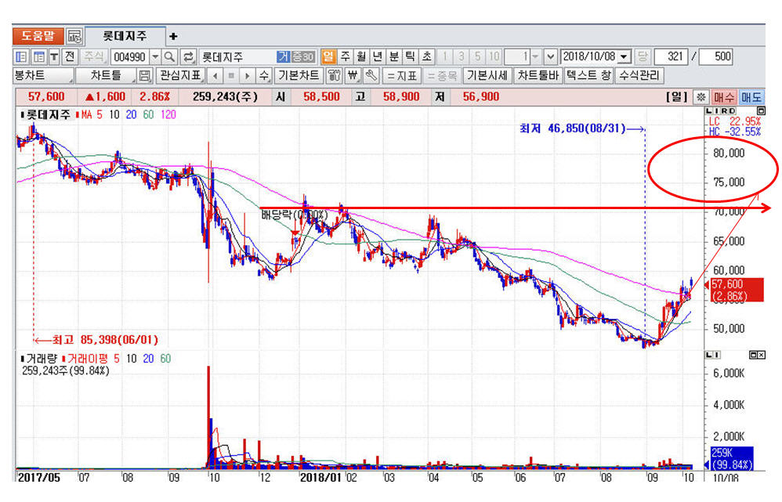The height and width of the screenshot is (502, 782).
Task: Click the T text tool icon
Action: click(54, 57)
